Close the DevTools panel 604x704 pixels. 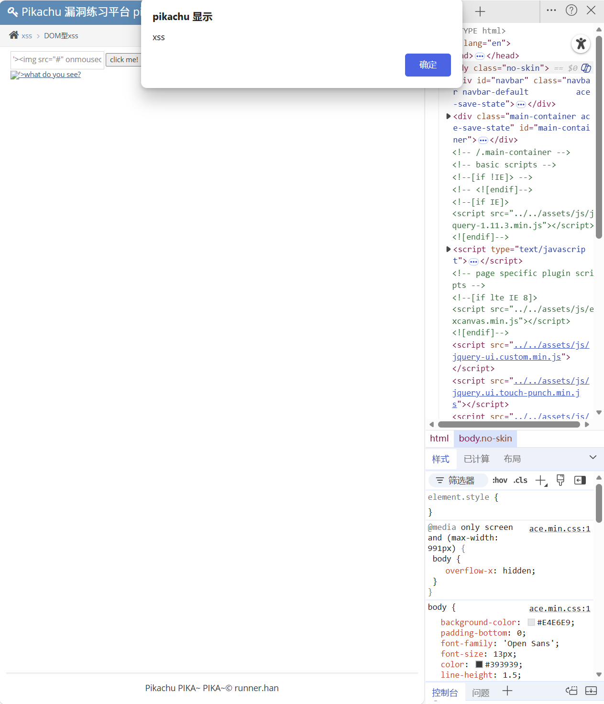591,10
